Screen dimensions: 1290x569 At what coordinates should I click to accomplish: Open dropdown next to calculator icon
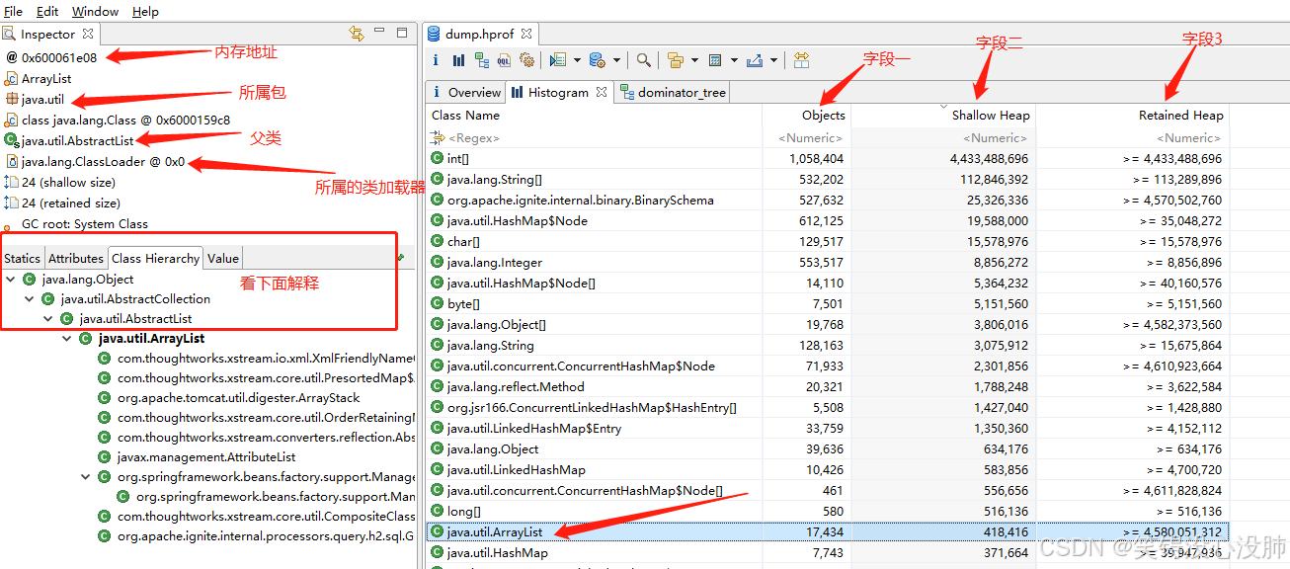tap(733, 60)
